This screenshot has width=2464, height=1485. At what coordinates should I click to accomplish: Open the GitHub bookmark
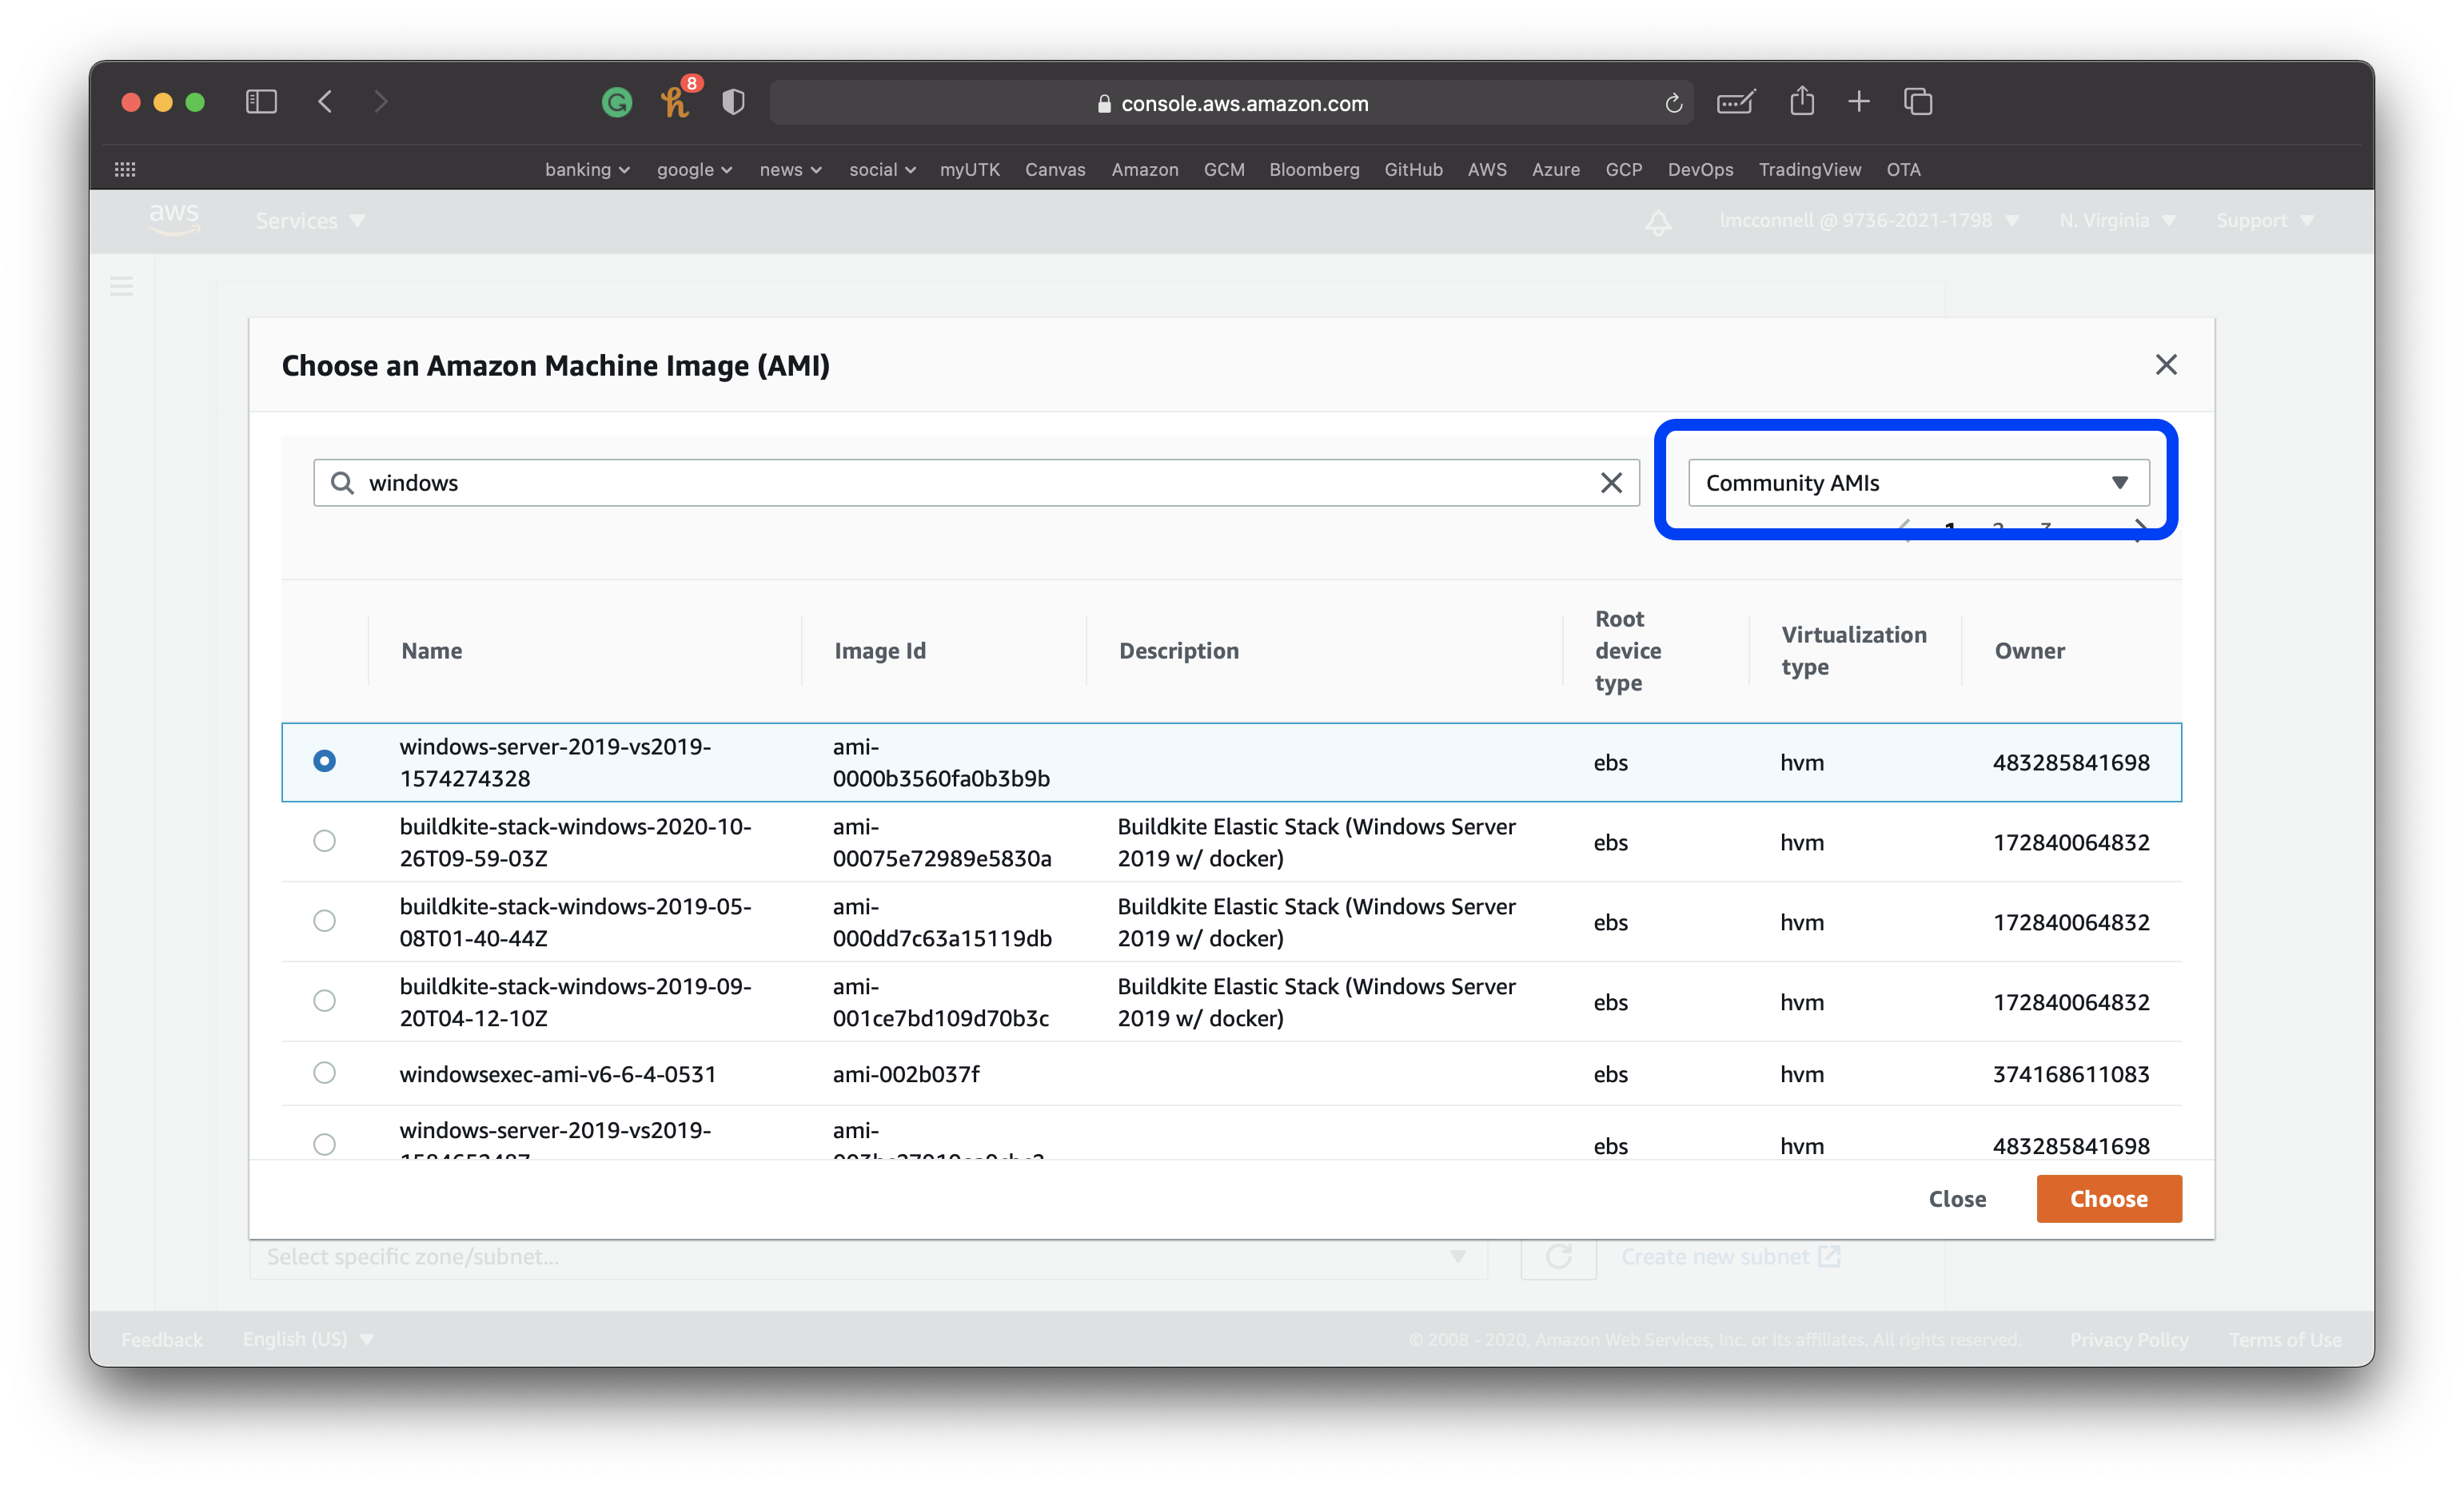tap(1413, 170)
